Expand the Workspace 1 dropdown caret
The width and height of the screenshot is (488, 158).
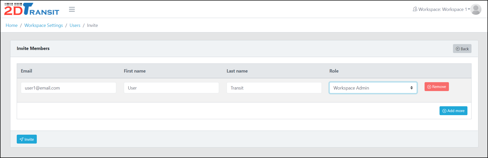[469, 9]
